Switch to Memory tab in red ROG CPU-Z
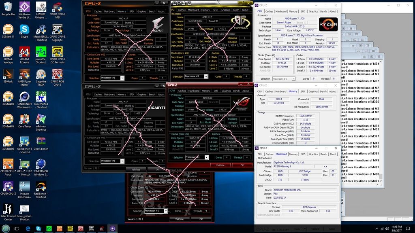 tap(206, 91)
